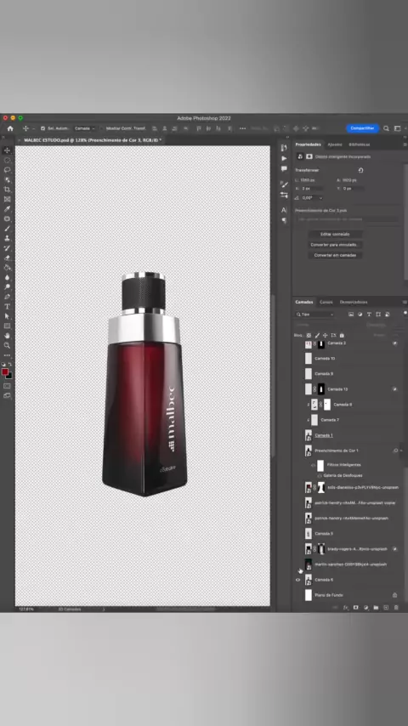The height and width of the screenshot is (726, 408).
Task: Go to the Home screen icon
Action: coord(10,128)
